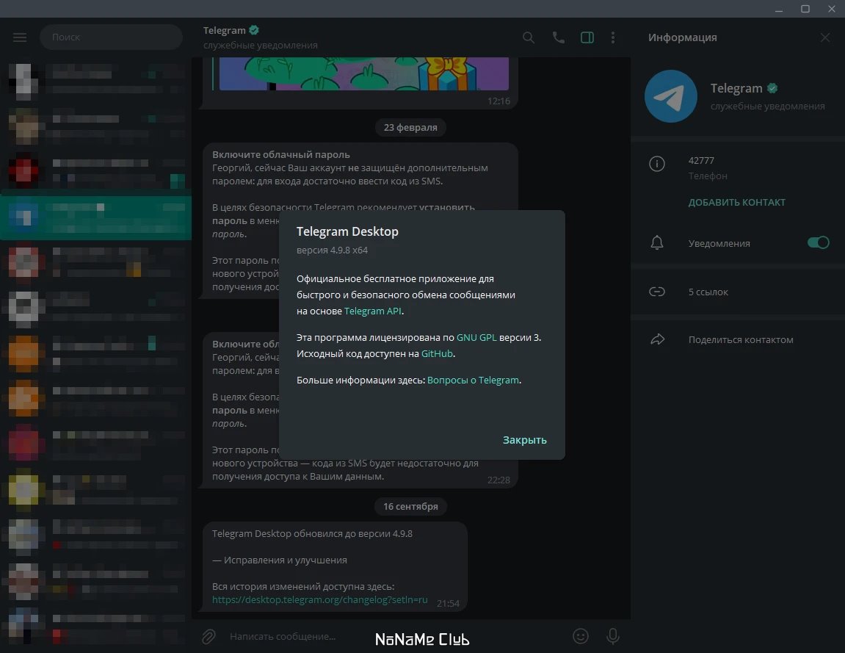
Task: Close the Информация panel
Action: [825, 37]
